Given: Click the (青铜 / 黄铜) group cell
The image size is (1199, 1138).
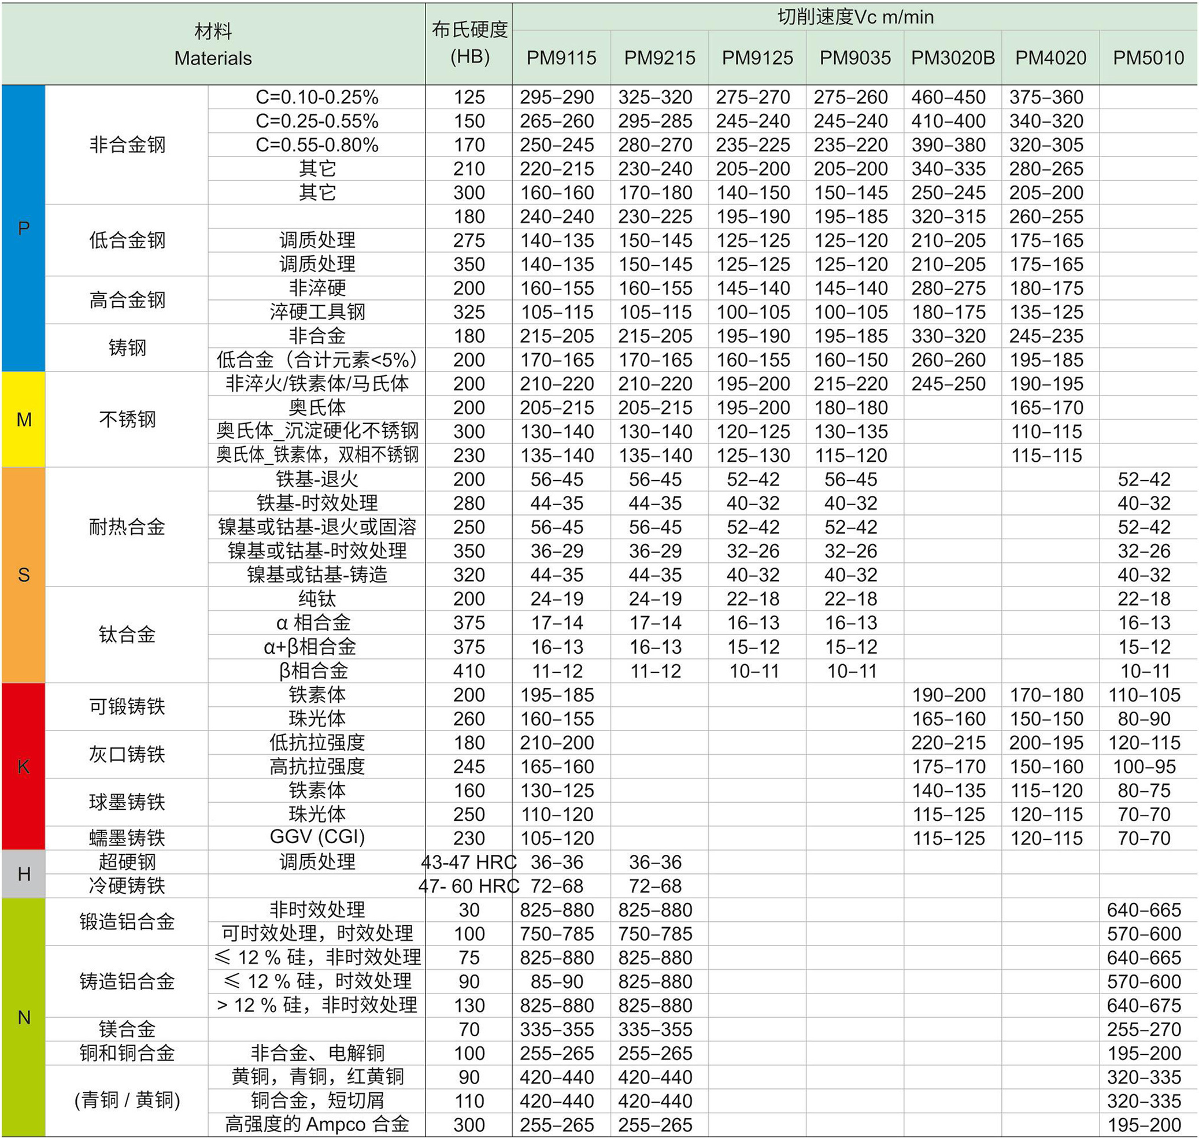Looking at the screenshot, I should [x=127, y=1100].
